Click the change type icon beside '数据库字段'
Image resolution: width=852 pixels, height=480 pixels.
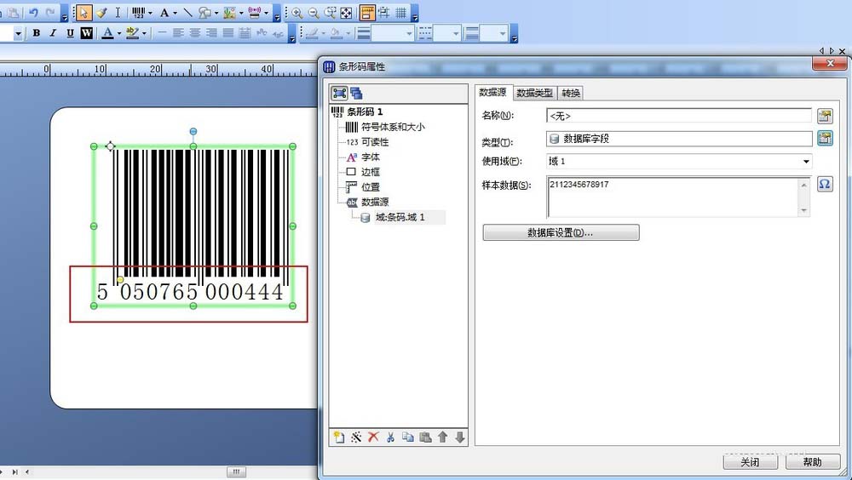pyautogui.click(x=825, y=139)
